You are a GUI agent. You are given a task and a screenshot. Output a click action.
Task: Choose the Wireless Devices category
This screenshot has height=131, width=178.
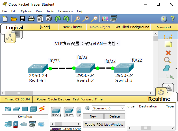[33, 109]
